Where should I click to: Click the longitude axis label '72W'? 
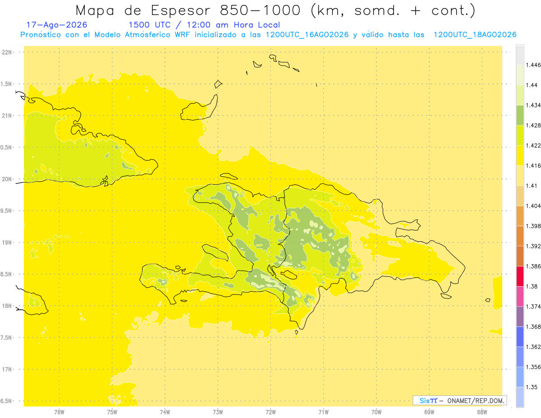click(271, 412)
